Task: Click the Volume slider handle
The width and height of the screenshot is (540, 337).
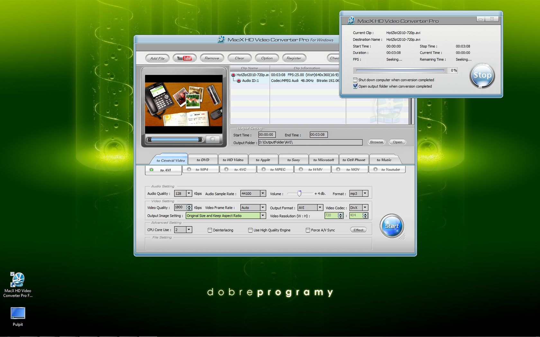Action: tap(299, 193)
